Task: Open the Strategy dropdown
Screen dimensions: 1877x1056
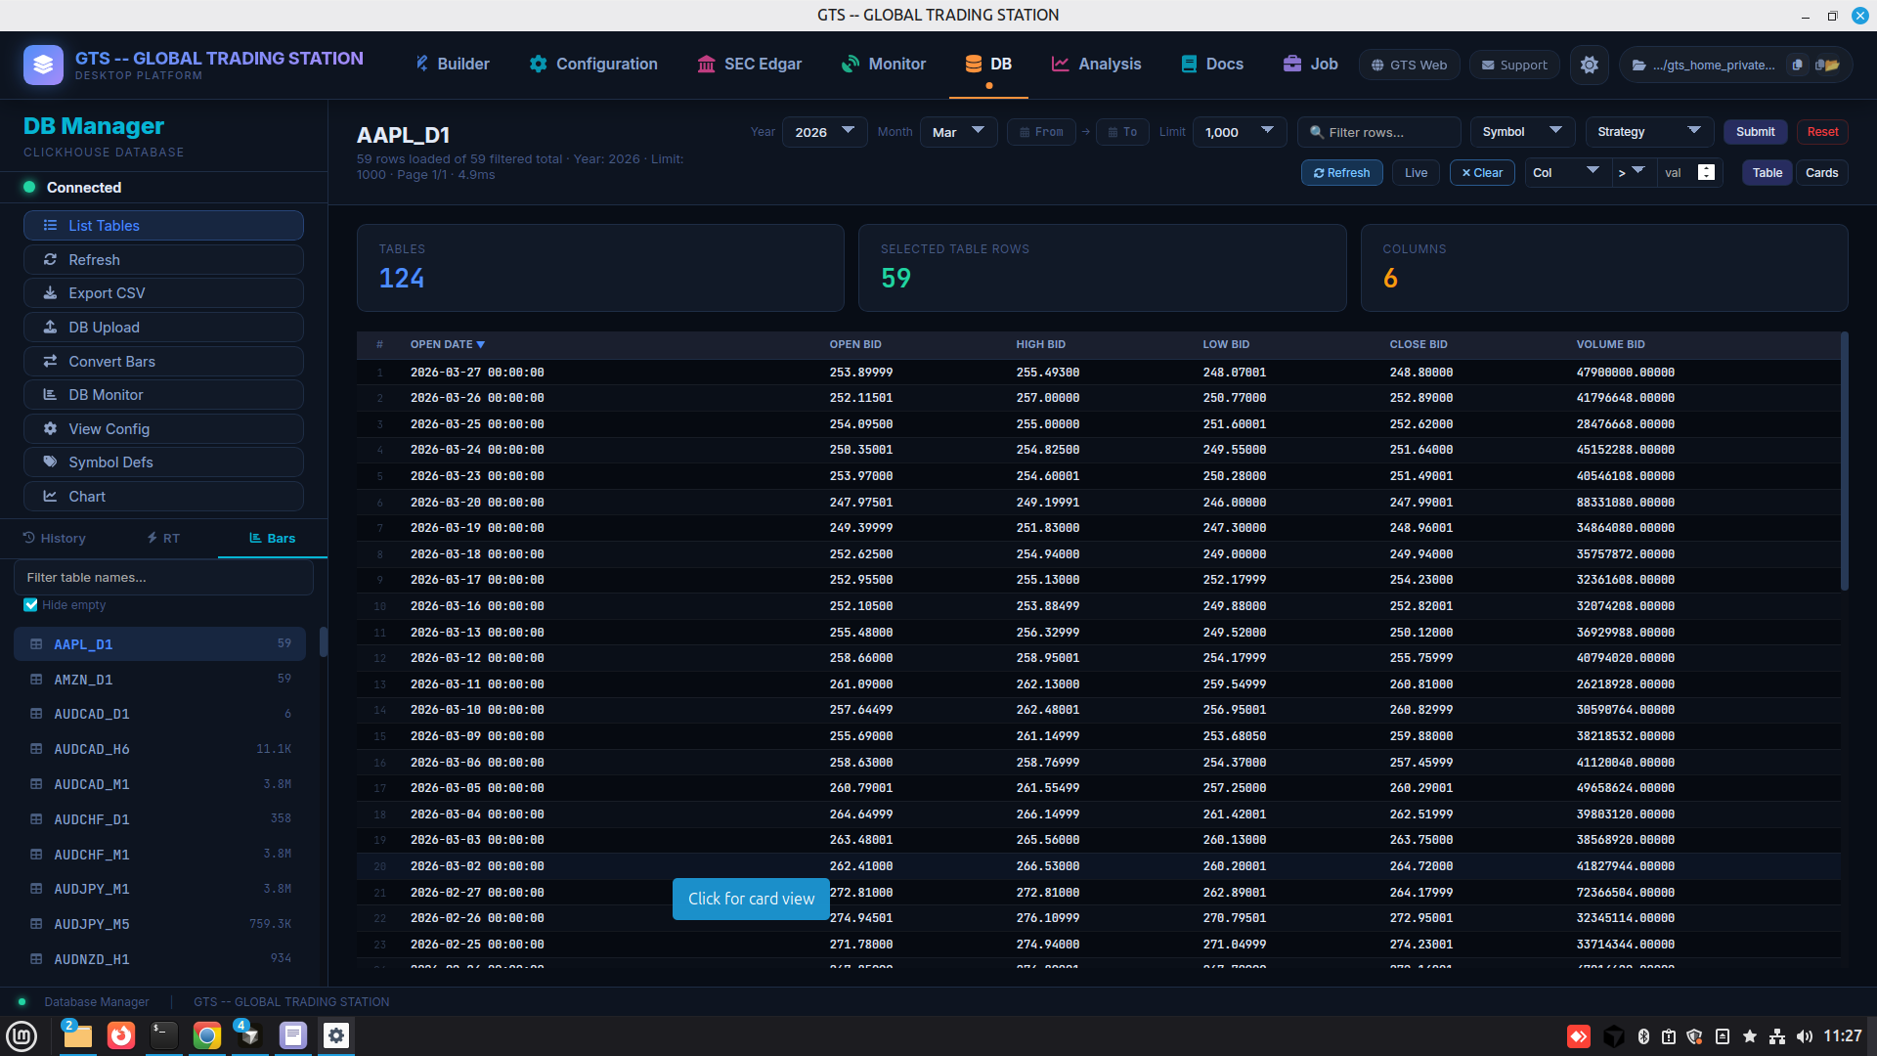Action: [x=1648, y=132]
